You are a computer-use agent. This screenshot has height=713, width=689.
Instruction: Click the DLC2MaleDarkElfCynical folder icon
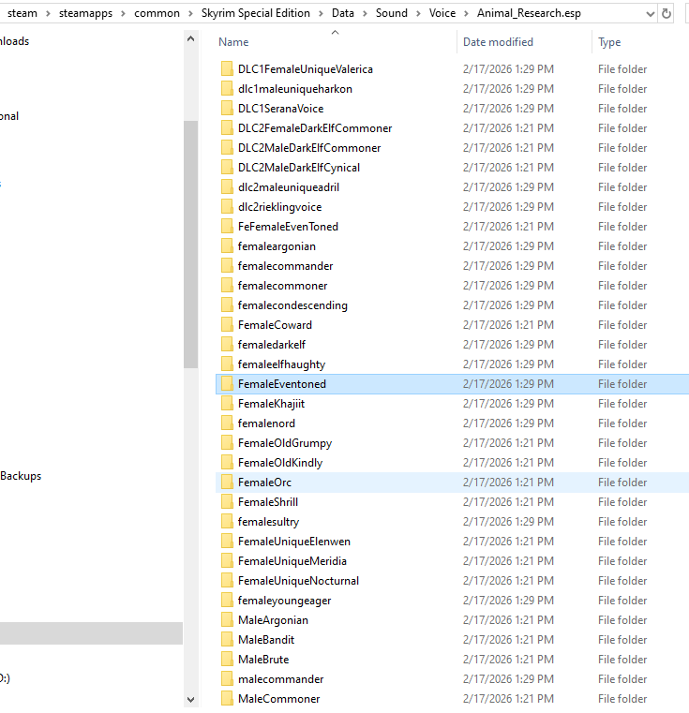point(227,168)
